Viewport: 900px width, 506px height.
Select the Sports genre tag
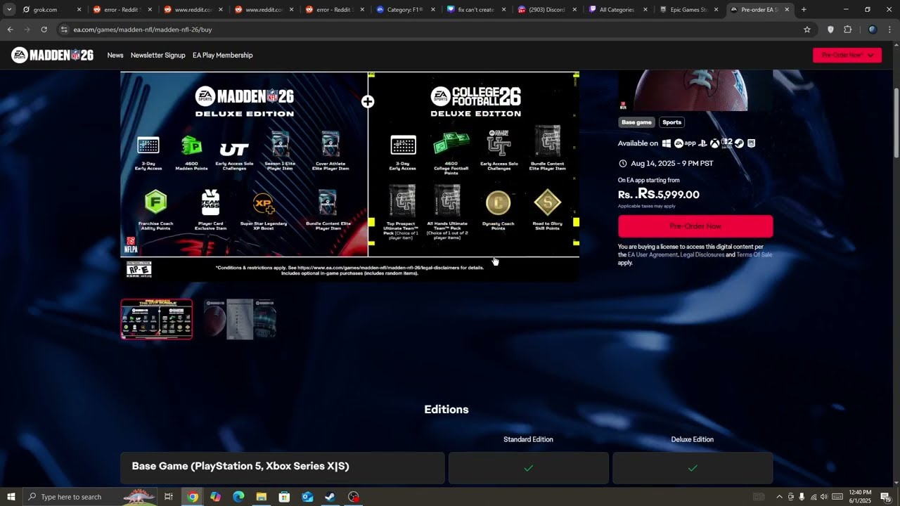pyautogui.click(x=672, y=122)
